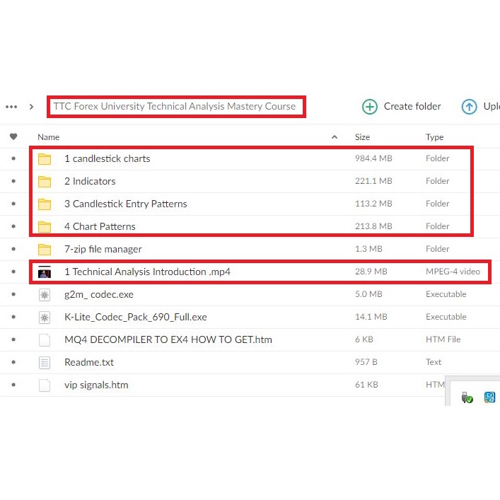Sort files by the Size column header
The width and height of the screenshot is (500, 500).
[362, 137]
